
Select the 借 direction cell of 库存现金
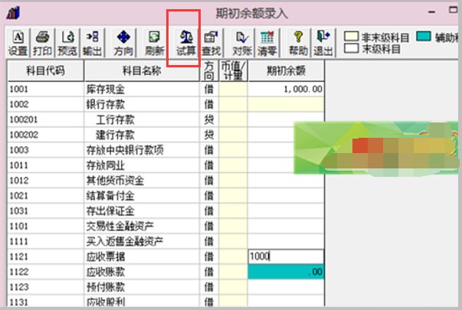tap(209, 90)
